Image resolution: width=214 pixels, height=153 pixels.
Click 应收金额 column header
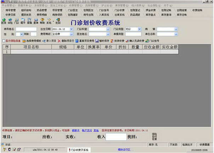pos(152,47)
